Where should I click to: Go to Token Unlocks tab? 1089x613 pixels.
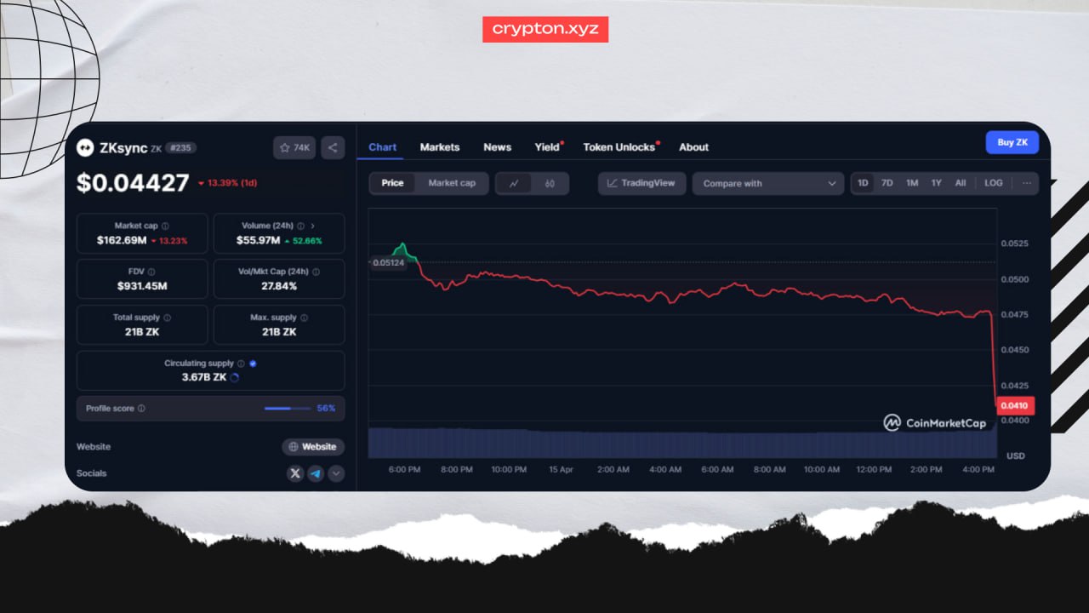click(x=619, y=147)
